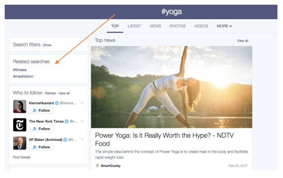
Task: Follow VP Biden (Archived)
Action: [41, 147]
